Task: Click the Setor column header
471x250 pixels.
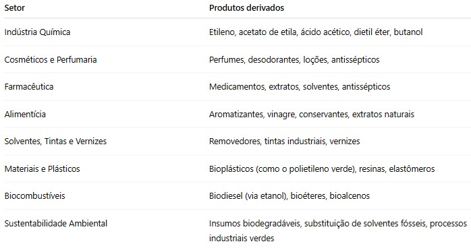Action: pos(14,8)
